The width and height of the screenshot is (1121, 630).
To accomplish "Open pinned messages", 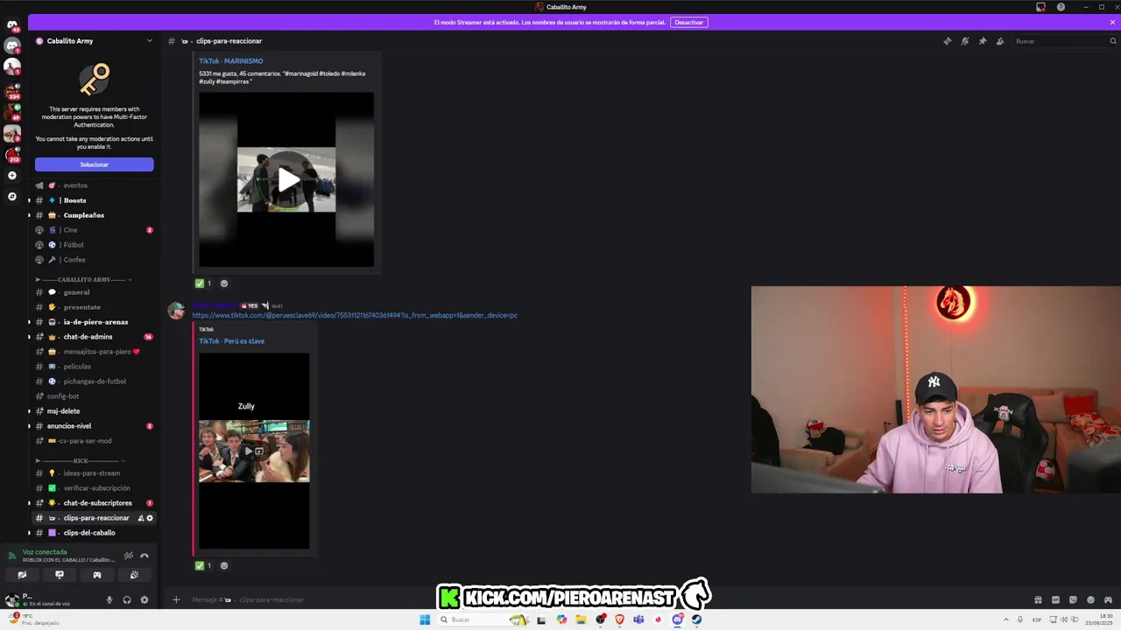I will [x=982, y=41].
